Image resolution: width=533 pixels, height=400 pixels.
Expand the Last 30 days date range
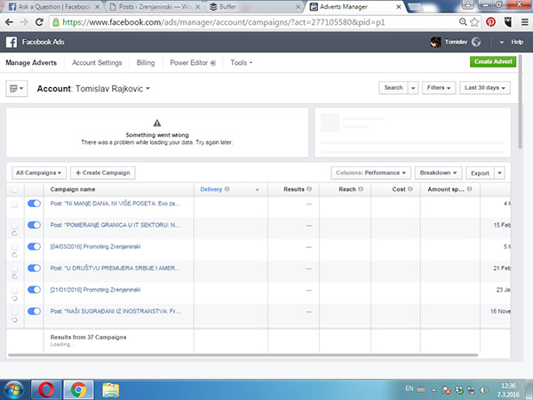(486, 88)
